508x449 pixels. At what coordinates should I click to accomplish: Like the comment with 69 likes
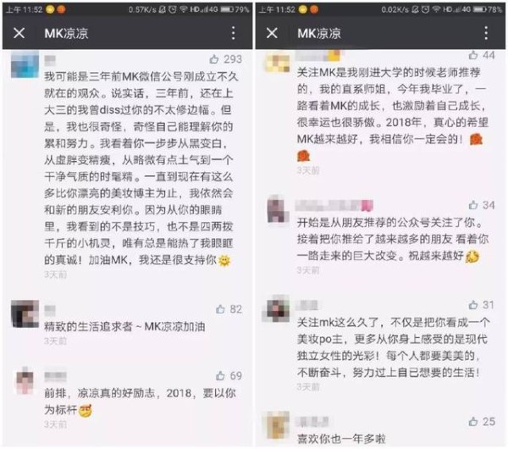(x=220, y=375)
